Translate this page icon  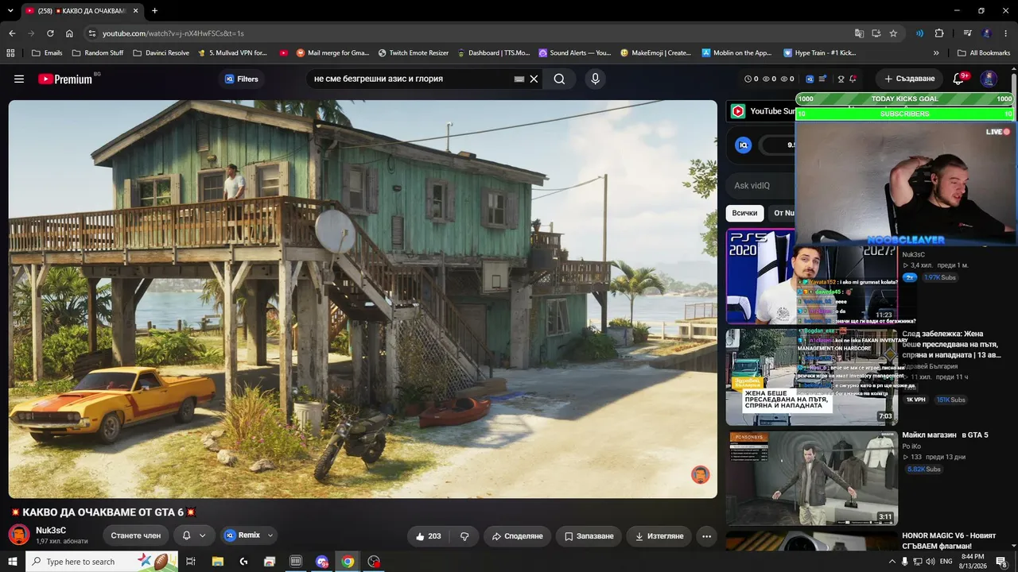click(859, 33)
